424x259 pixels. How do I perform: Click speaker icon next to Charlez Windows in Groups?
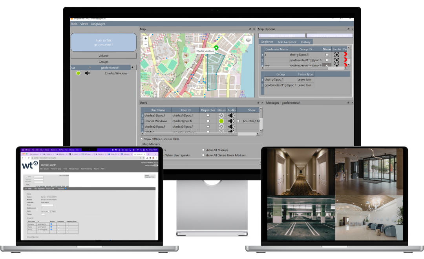tap(87, 73)
